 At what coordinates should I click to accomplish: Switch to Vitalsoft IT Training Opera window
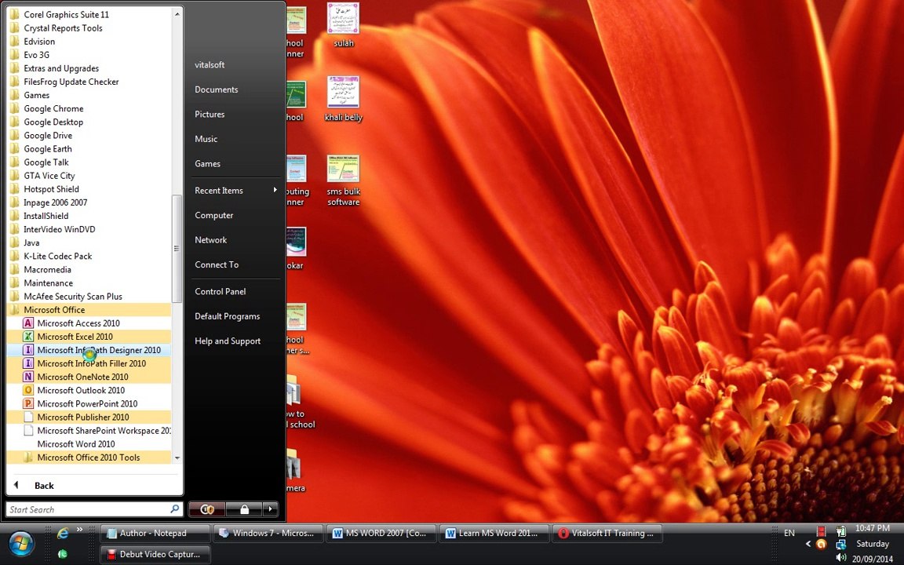coord(607,534)
